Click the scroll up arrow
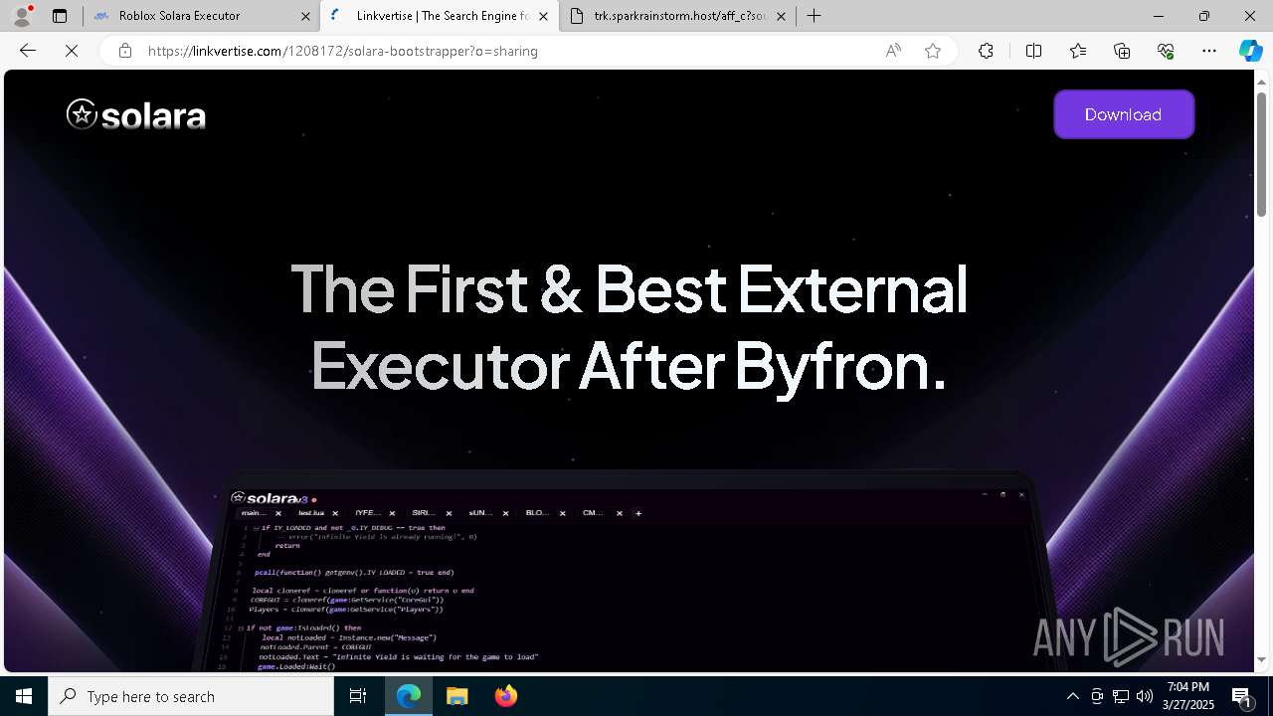The width and height of the screenshot is (1273, 716). click(x=1261, y=81)
